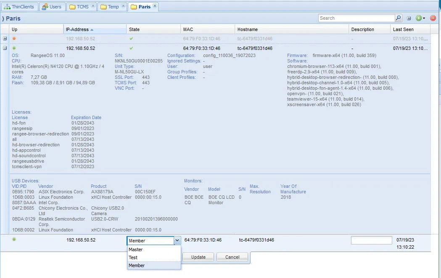The image size is (441, 278).
Task: Choose Test from the state dropdown list
Action: click(x=154, y=257)
